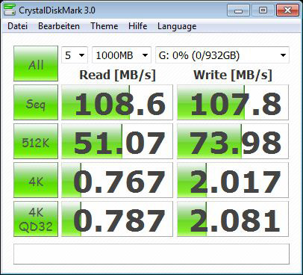Click the 512K write result 73.98
Screen dimensions: 303x275
233,141
